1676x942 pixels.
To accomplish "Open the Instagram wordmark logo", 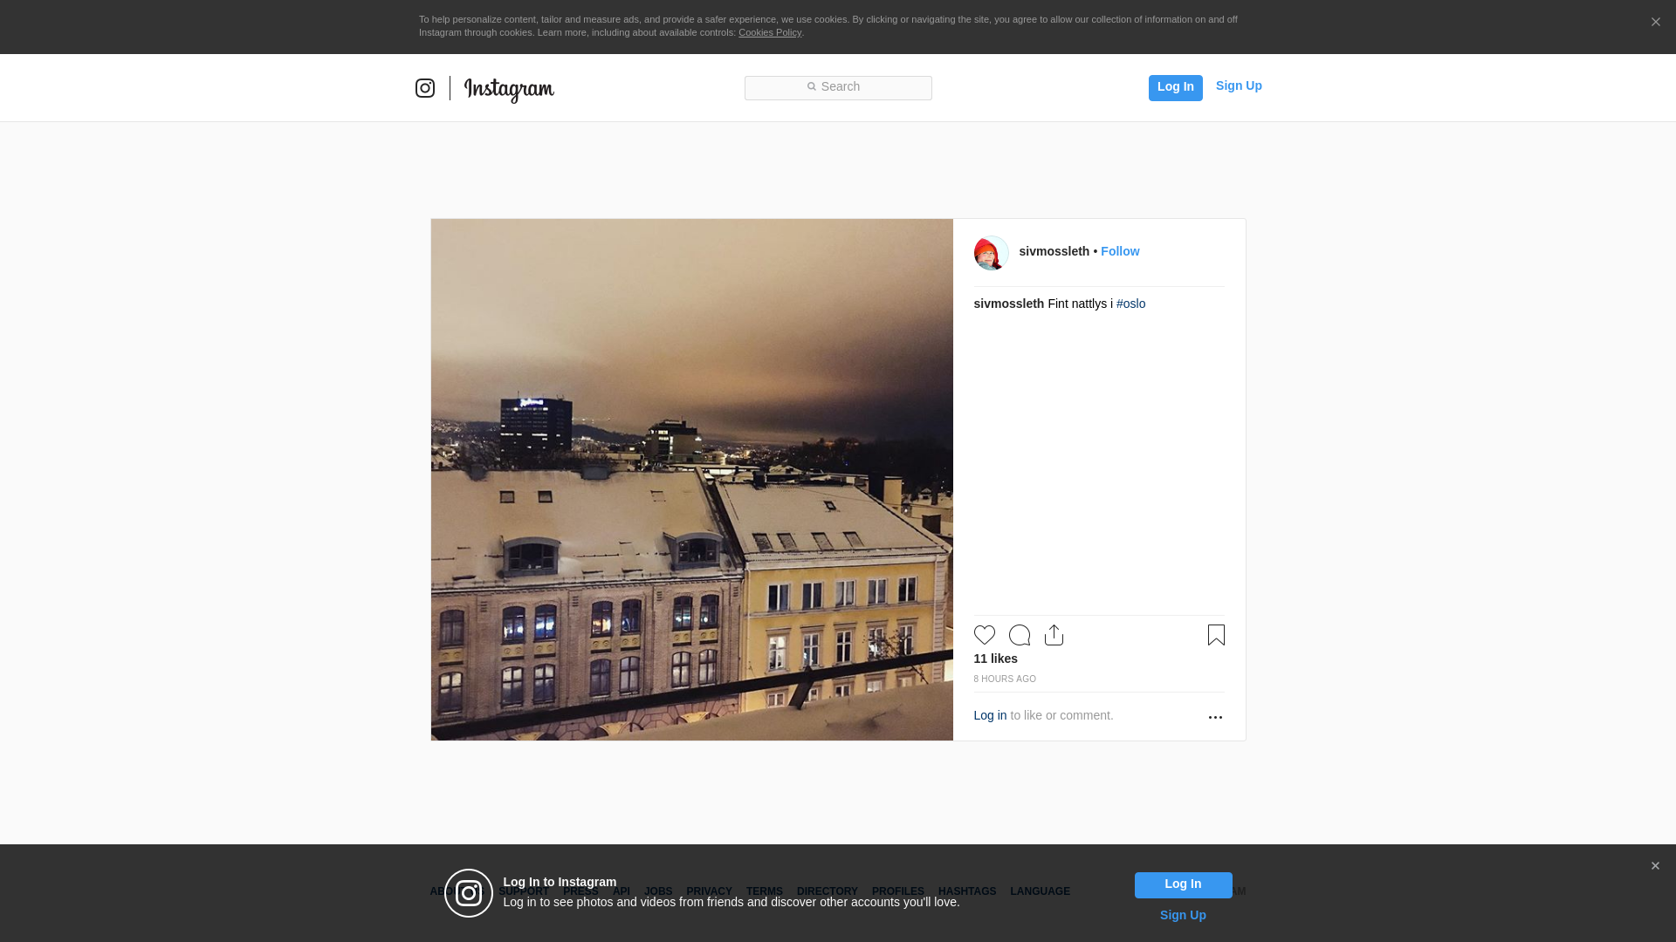I will (x=509, y=90).
